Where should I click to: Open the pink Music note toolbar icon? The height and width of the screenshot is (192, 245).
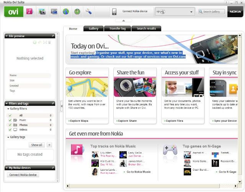tap(30, 11)
